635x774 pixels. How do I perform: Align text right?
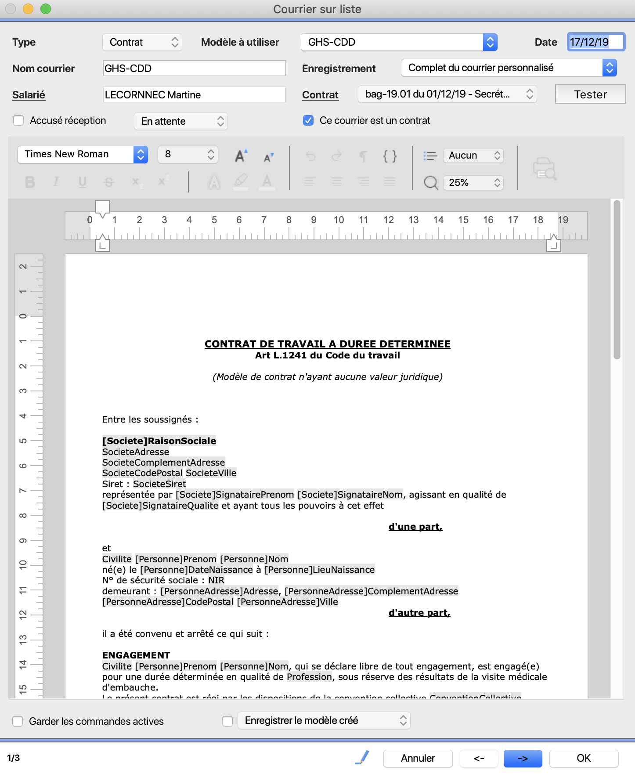[363, 182]
